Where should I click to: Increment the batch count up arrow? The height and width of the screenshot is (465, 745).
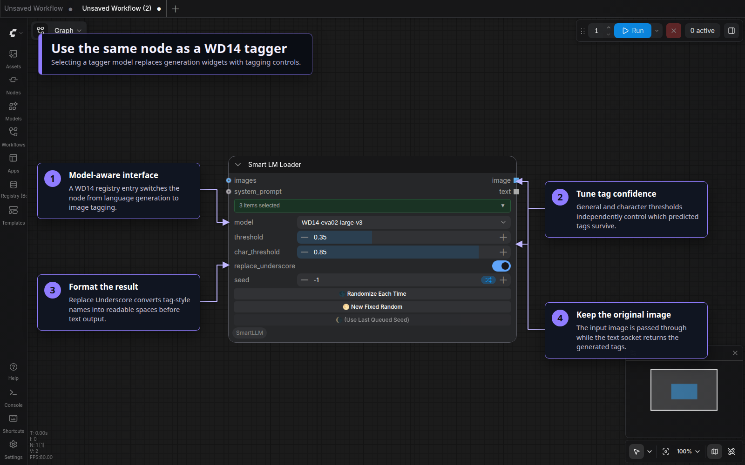click(x=608, y=27)
